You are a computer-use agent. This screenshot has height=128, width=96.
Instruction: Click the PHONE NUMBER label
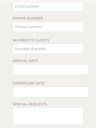click(x=28, y=18)
